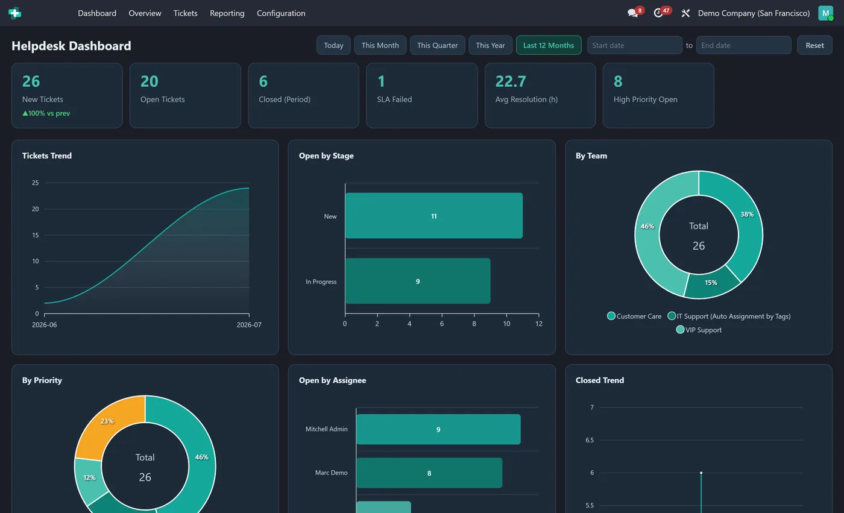Open the activities clock icon
Viewport: 844px width, 513px height.
pyautogui.click(x=658, y=13)
